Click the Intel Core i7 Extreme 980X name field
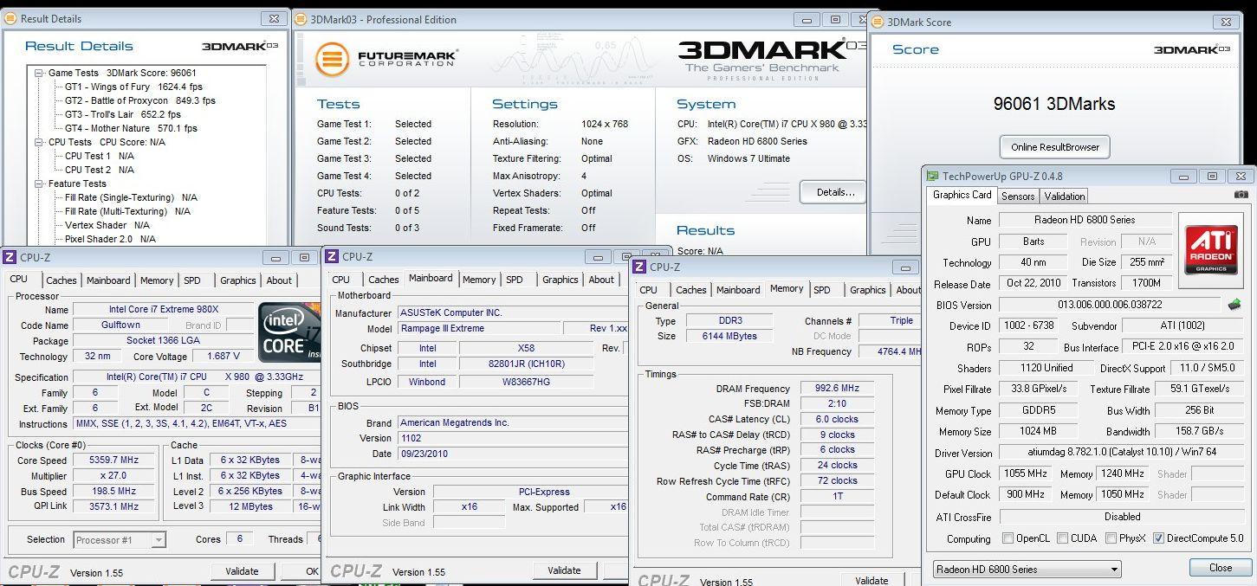Viewport: 1257px width, 586px height. (x=164, y=310)
